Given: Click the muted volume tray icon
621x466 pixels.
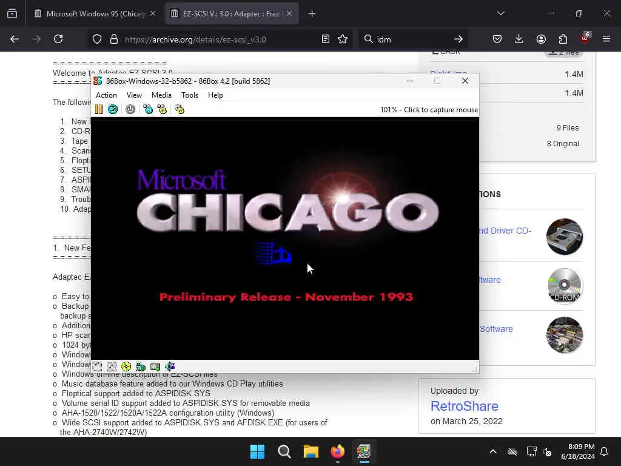Looking at the screenshot, I should pyautogui.click(x=547, y=451).
